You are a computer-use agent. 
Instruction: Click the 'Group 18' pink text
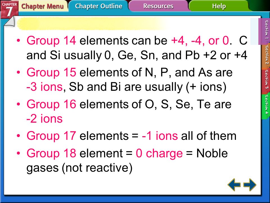click(x=51, y=153)
